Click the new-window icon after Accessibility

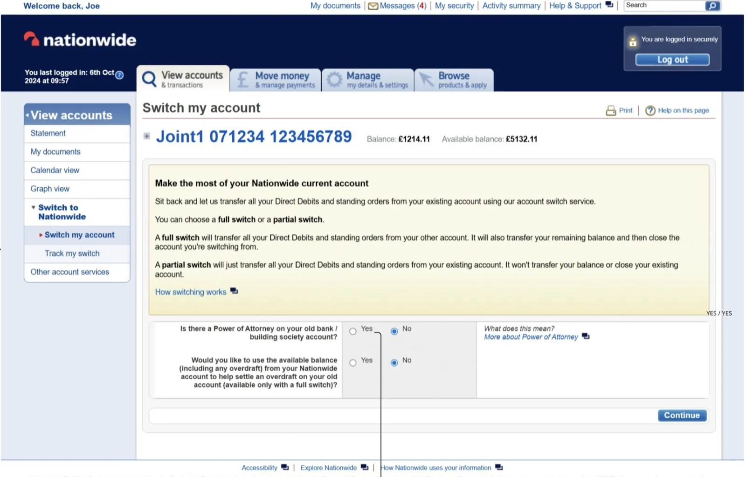click(x=285, y=467)
